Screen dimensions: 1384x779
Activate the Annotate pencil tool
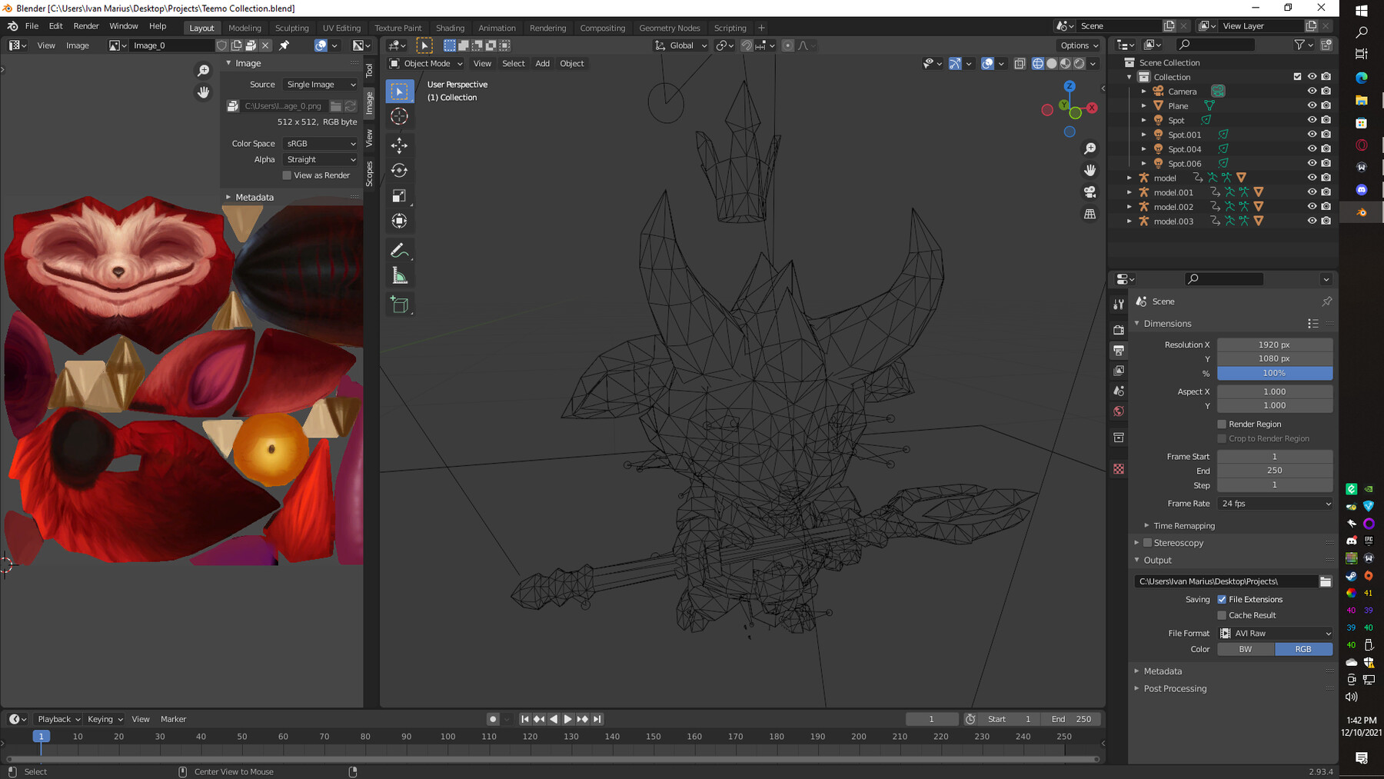pyautogui.click(x=399, y=251)
